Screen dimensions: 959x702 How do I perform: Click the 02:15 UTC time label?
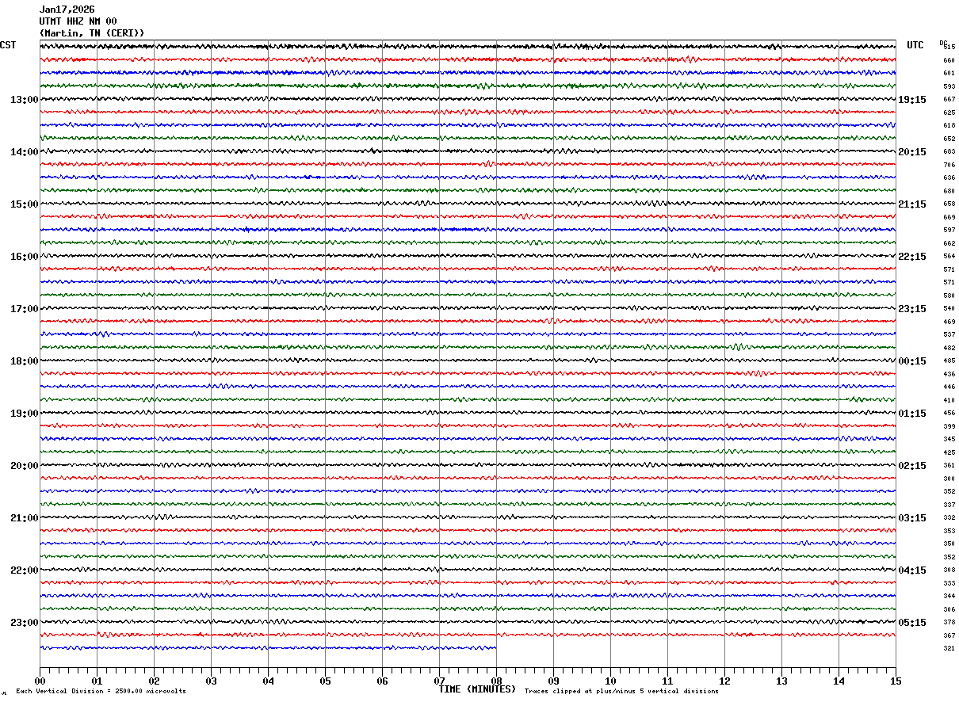(912, 466)
